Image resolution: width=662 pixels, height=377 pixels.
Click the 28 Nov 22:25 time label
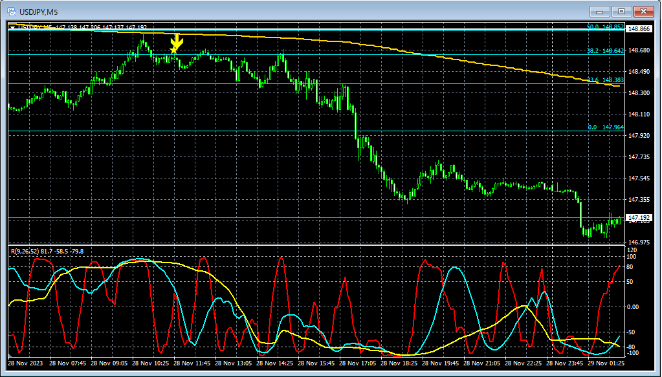point(523,363)
